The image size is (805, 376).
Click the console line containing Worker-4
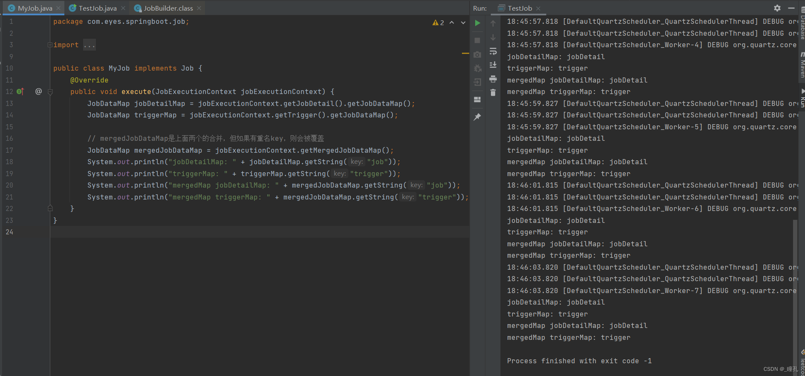652,45
